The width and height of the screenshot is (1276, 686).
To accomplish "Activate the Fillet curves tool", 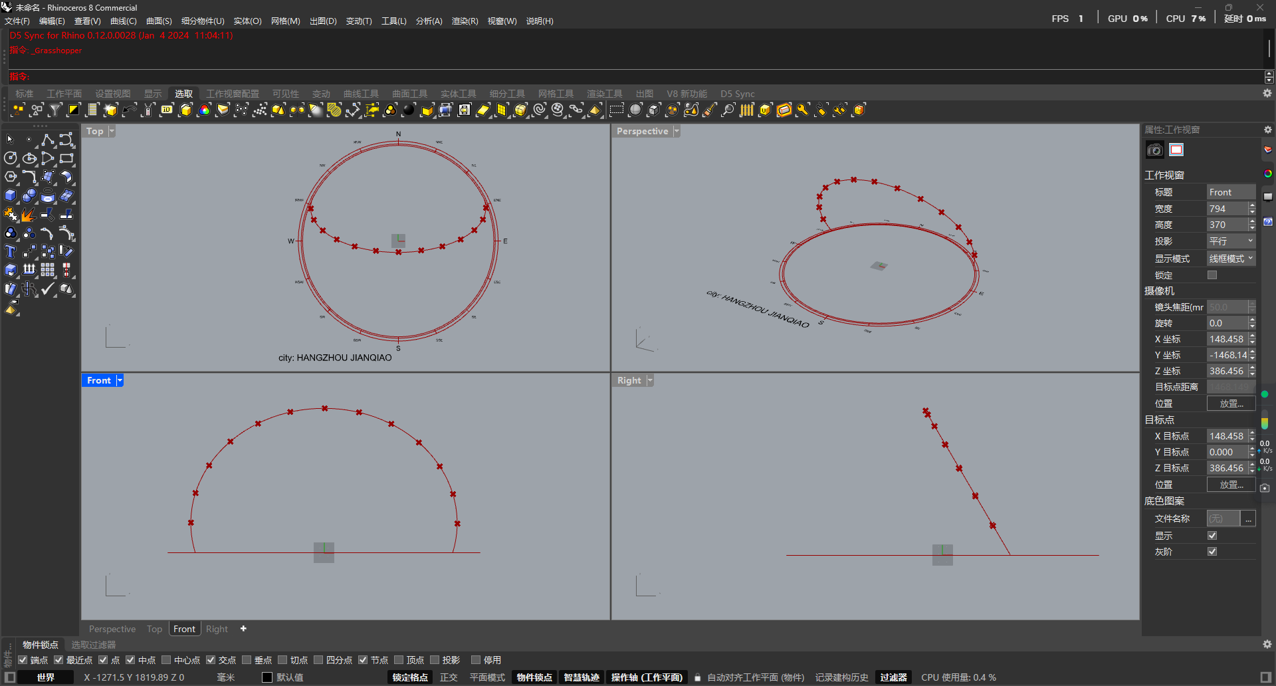I will tap(29, 177).
